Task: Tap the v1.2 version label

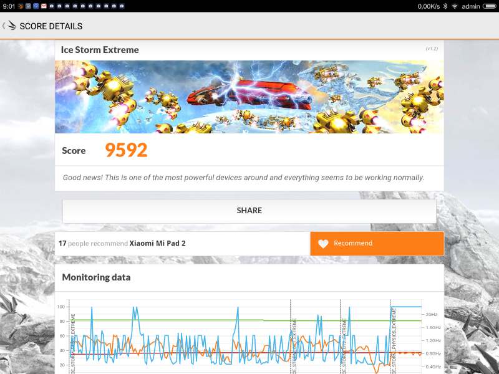Action: tap(432, 49)
